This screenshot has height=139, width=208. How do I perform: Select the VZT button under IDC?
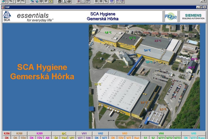tap(72, 137)
